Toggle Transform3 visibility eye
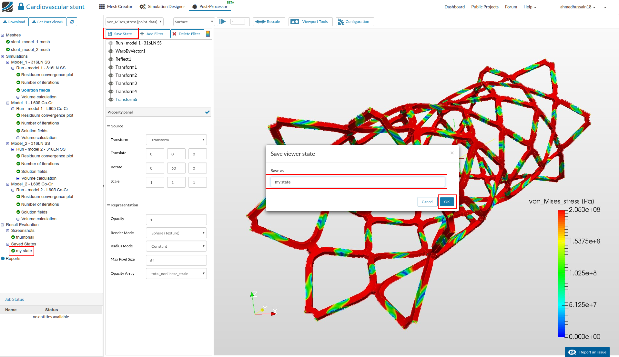Viewport: 619px width, 357px height. (111, 83)
